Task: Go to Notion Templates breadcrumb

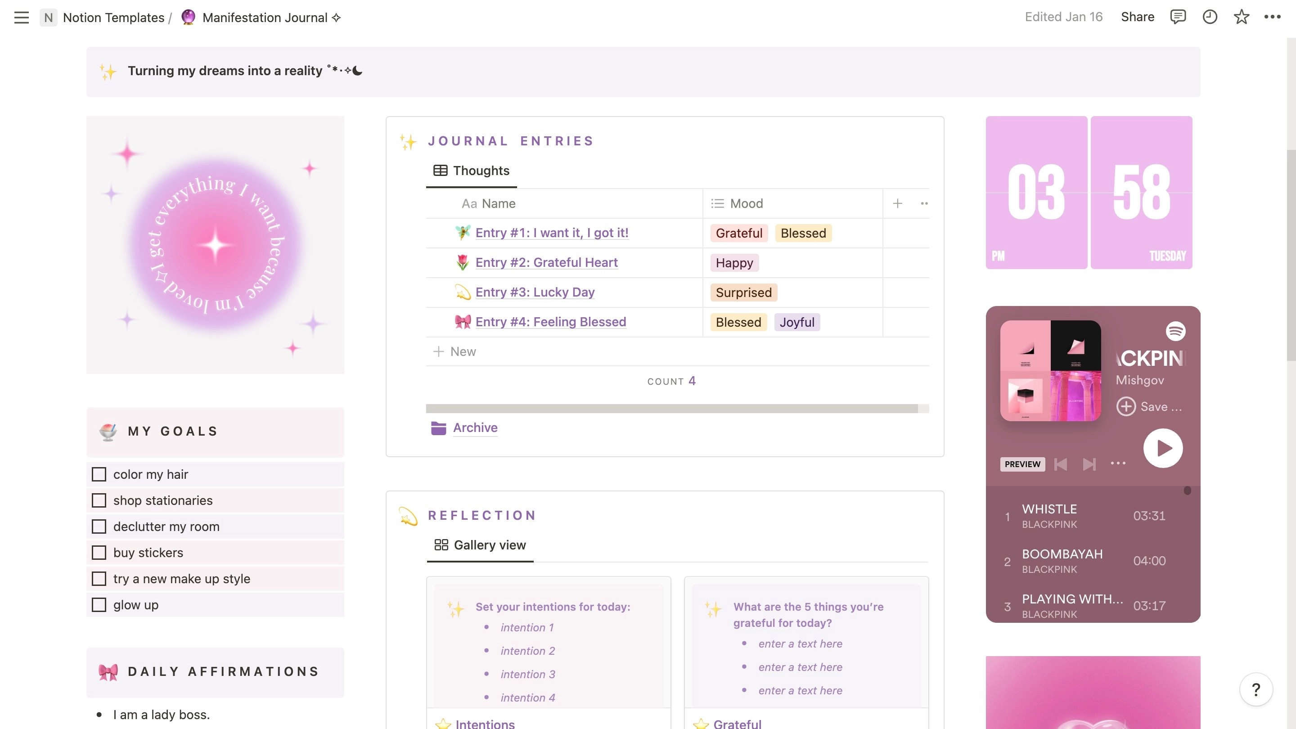Action: pos(114,18)
